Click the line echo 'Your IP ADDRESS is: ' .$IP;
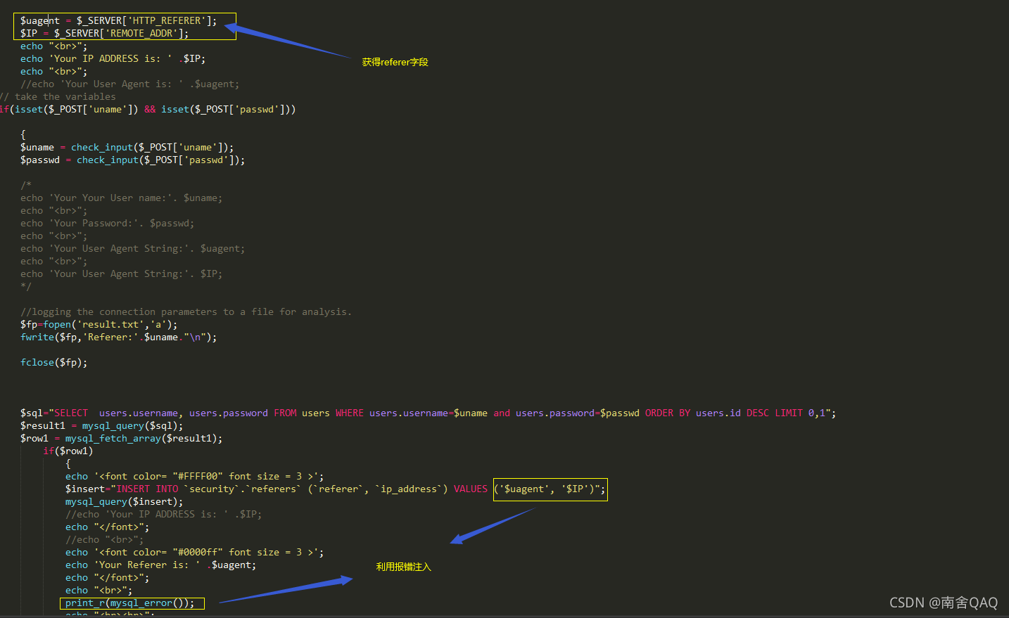 (113, 58)
